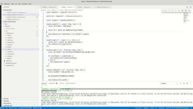Kill terminal with trash icon

(x=187, y=83)
